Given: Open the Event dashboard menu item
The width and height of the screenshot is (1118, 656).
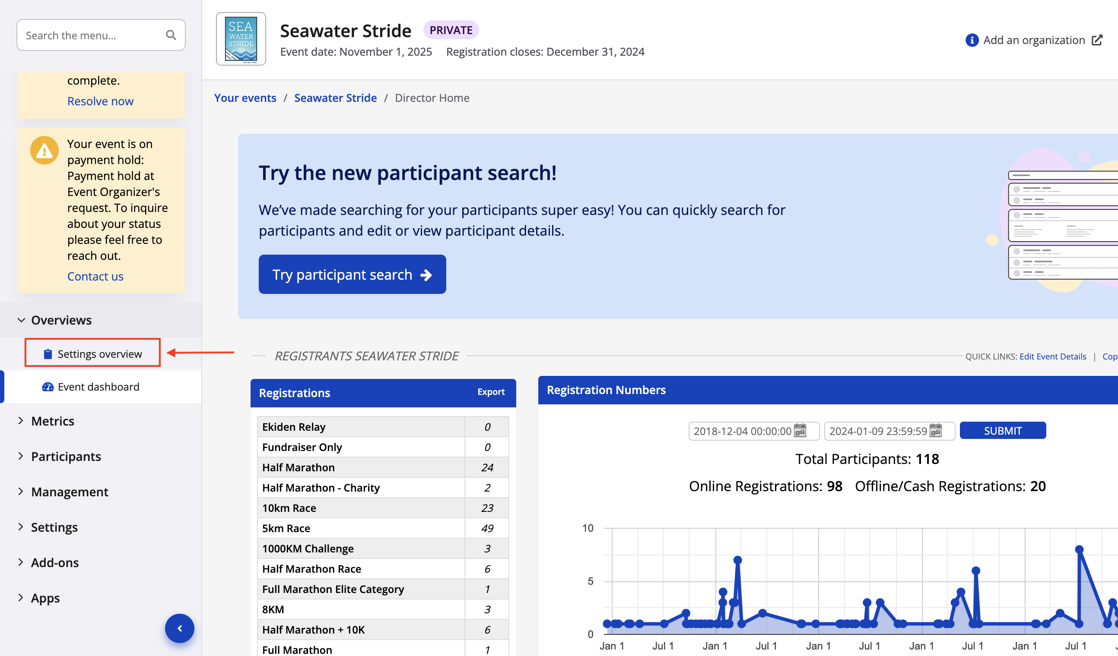Looking at the screenshot, I should point(98,387).
